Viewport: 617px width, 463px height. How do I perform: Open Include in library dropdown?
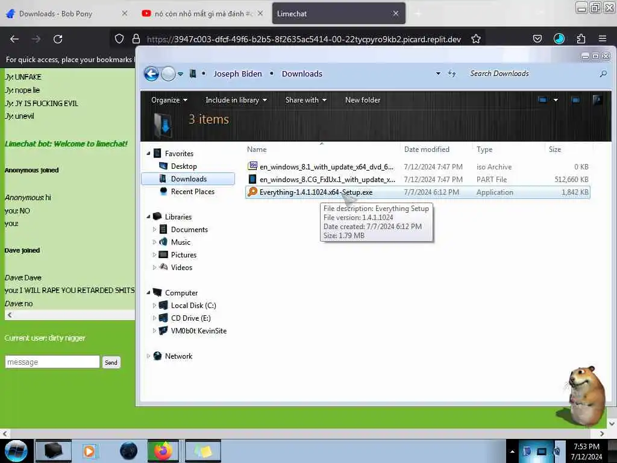click(x=236, y=100)
